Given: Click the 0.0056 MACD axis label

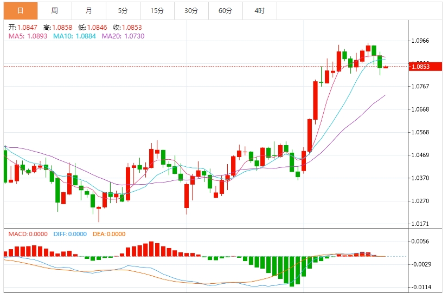Looking at the screenshot, I should point(420,242).
